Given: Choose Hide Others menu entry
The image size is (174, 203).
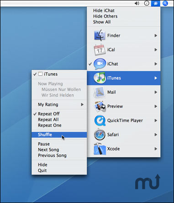Looking at the screenshot, I should [105, 16].
